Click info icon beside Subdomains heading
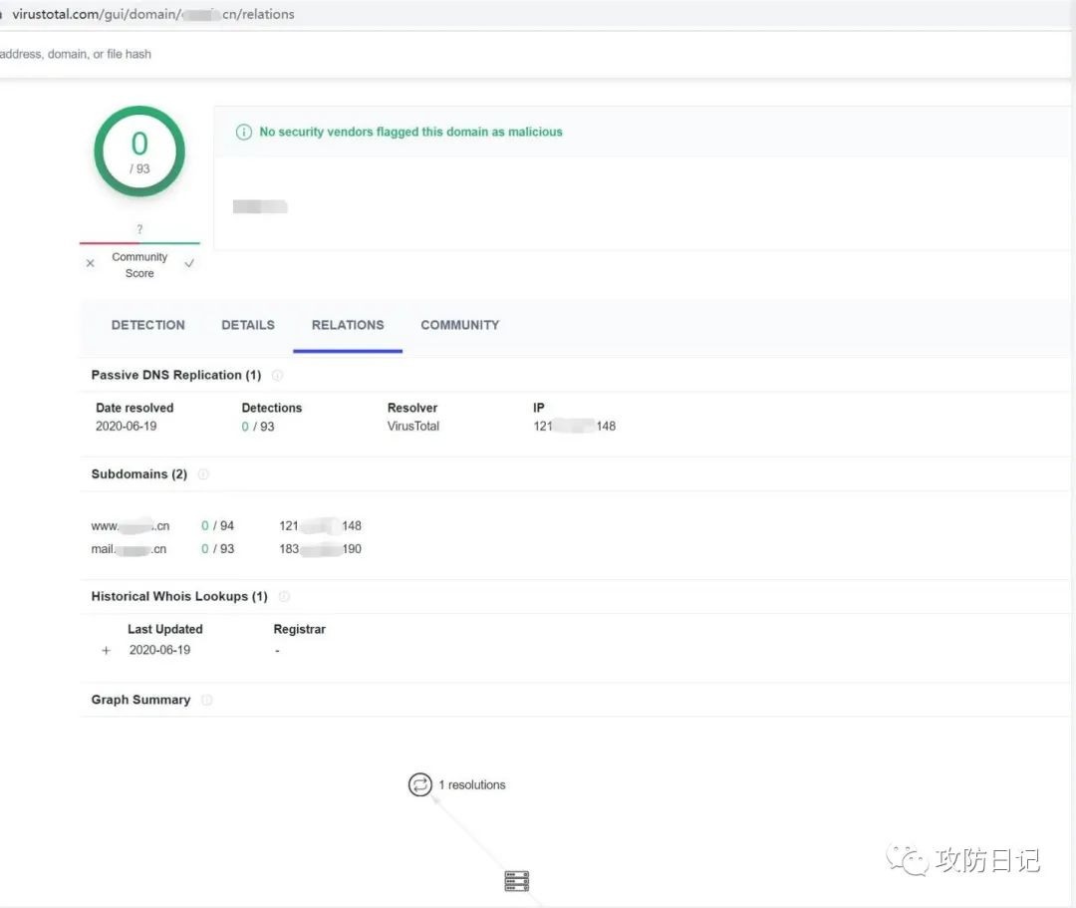Screen dimensions: 1076x908 point(203,474)
